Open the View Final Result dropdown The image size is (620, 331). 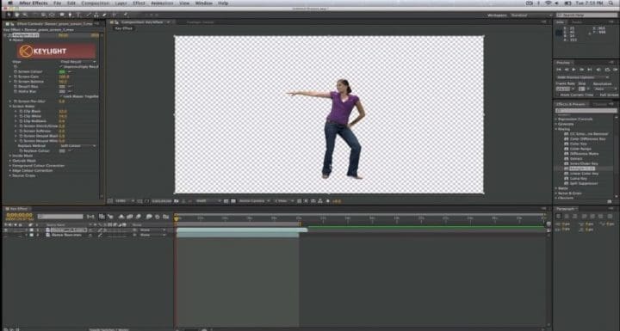77,62
